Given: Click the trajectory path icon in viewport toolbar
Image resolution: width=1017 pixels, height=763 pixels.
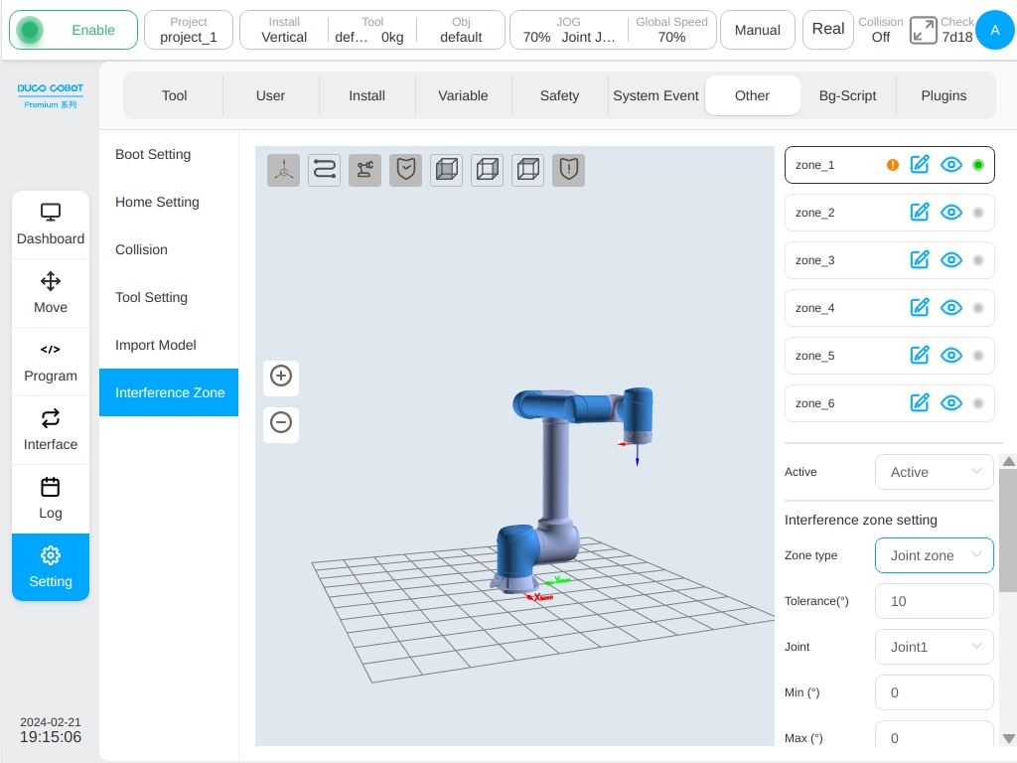Looking at the screenshot, I should tap(325, 170).
